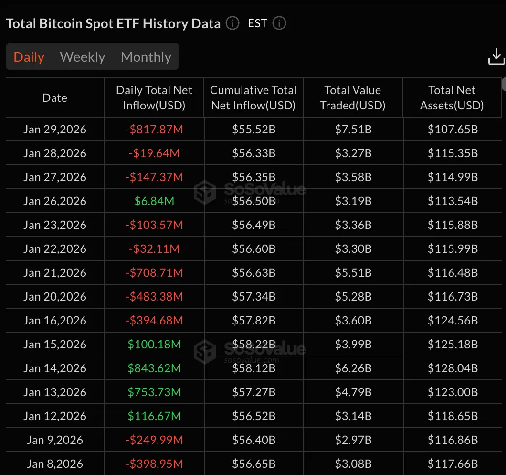Select the Jan 29,2026 date cell
This screenshot has height=475, width=506.
click(x=55, y=130)
